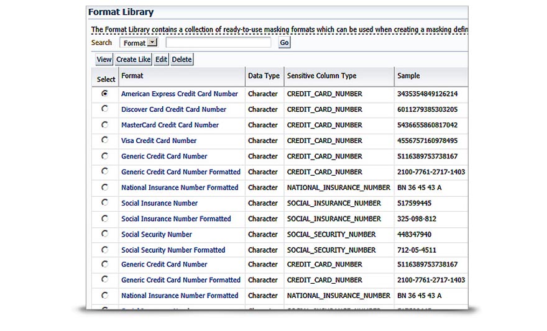Click the Format Library heading

(121, 12)
